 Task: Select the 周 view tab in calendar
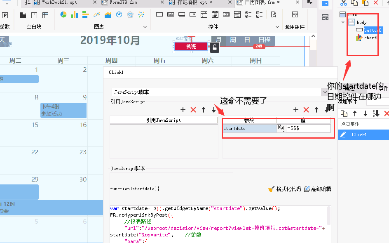[233, 40]
